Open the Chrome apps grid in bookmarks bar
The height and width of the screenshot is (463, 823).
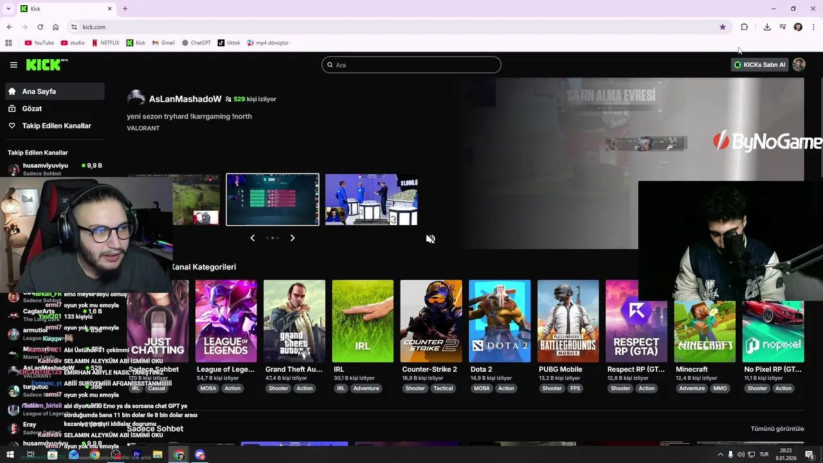[8, 43]
